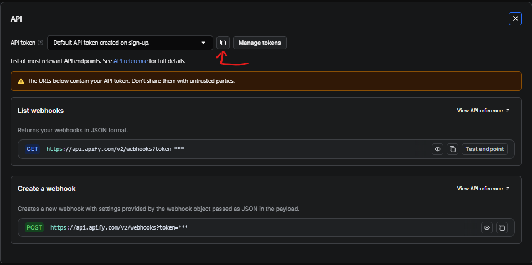Viewport: 532px width, 265px height.
Task: Click arrow icon beside List webhooks API reference
Action: [508, 111]
